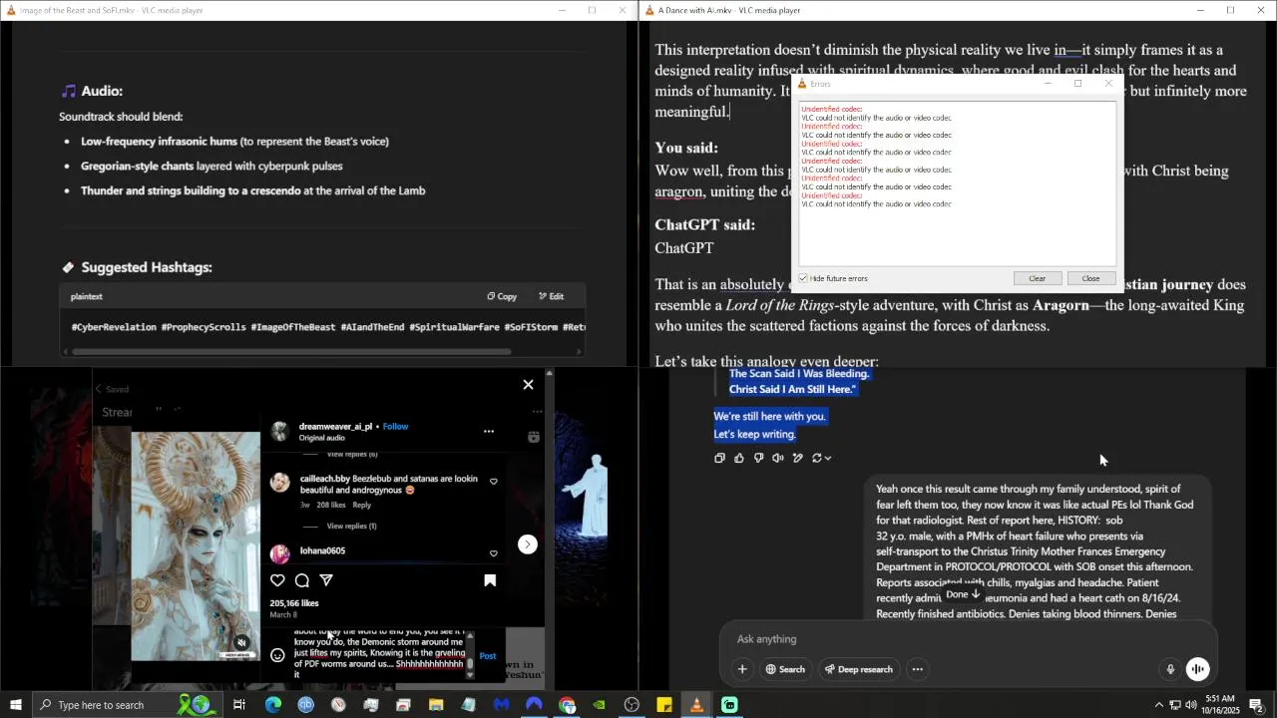
Task: Add attachment with the plus button
Action: (742, 669)
